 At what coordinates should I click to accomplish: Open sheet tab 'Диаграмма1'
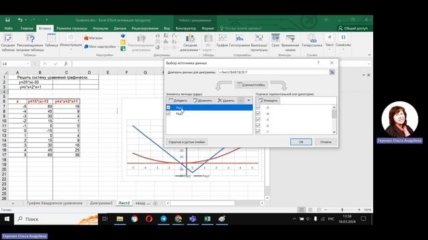(x=101, y=203)
